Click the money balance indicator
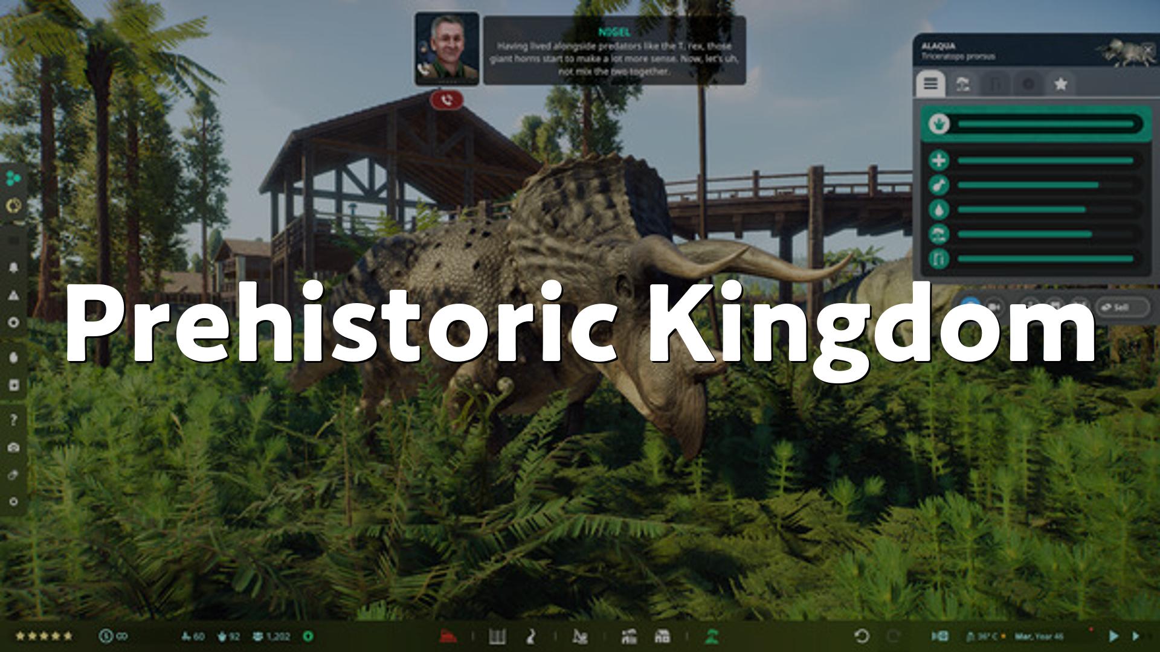The image size is (1160, 652). [x=114, y=636]
